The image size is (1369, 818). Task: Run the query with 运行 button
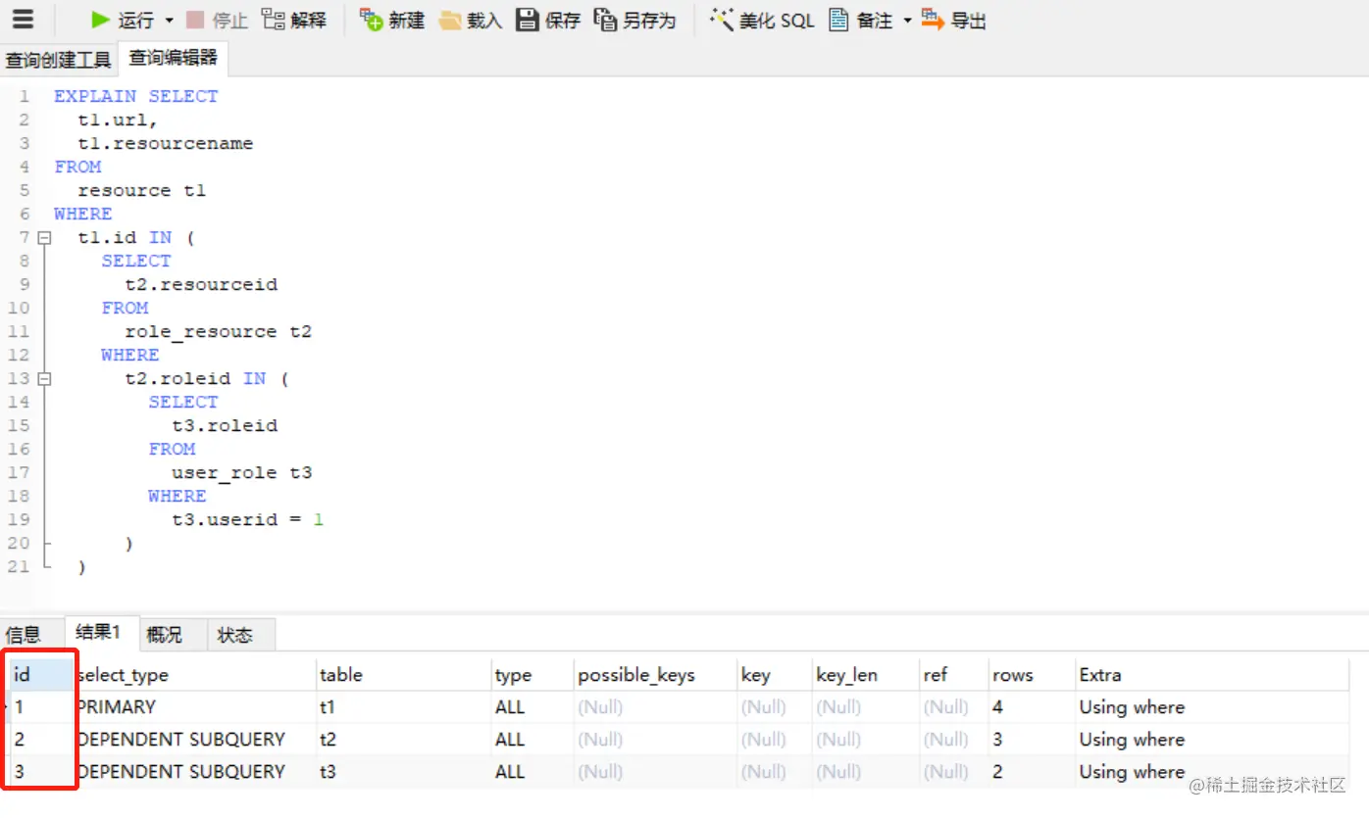[123, 20]
